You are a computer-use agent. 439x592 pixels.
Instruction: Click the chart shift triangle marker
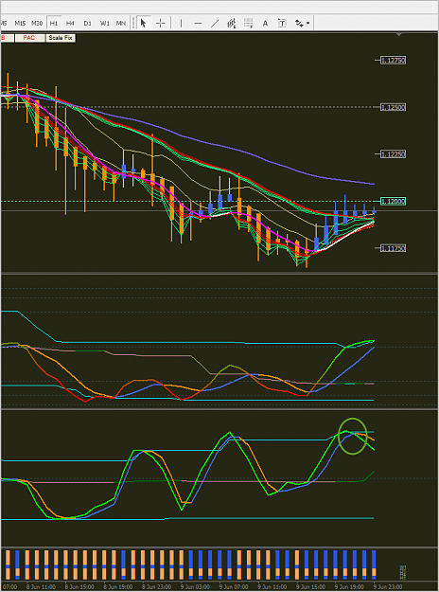click(398, 35)
